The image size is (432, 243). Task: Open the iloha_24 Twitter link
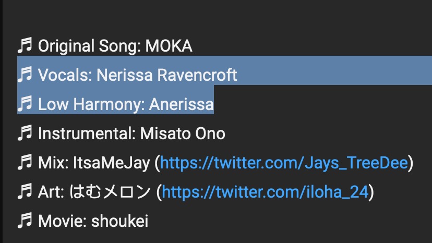266,192
